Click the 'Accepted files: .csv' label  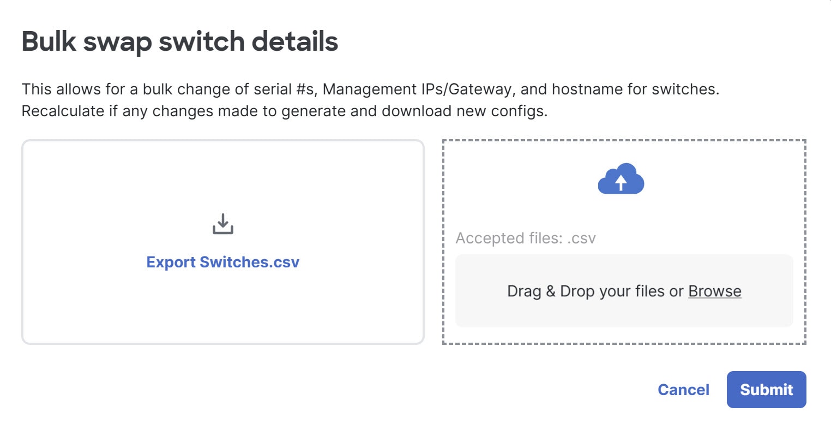pyautogui.click(x=526, y=238)
